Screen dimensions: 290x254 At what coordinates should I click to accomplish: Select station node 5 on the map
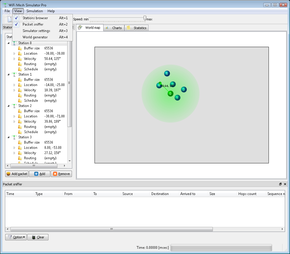pos(167,74)
